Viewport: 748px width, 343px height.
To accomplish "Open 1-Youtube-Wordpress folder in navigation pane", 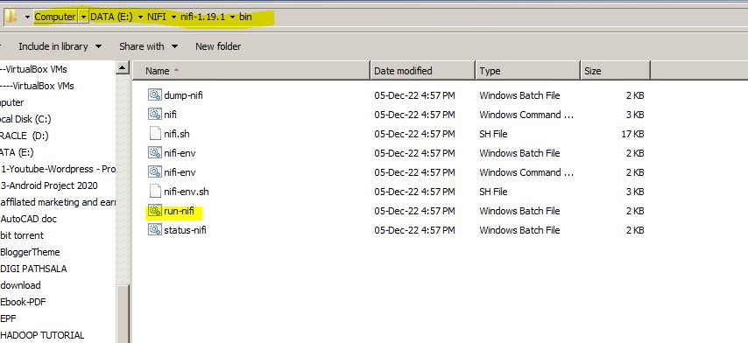I will point(58,169).
